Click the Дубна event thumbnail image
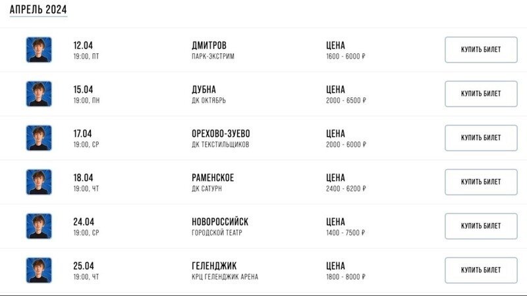527x296 pixels. click(x=39, y=94)
